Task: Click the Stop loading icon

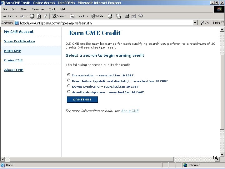Action: click(32, 16)
